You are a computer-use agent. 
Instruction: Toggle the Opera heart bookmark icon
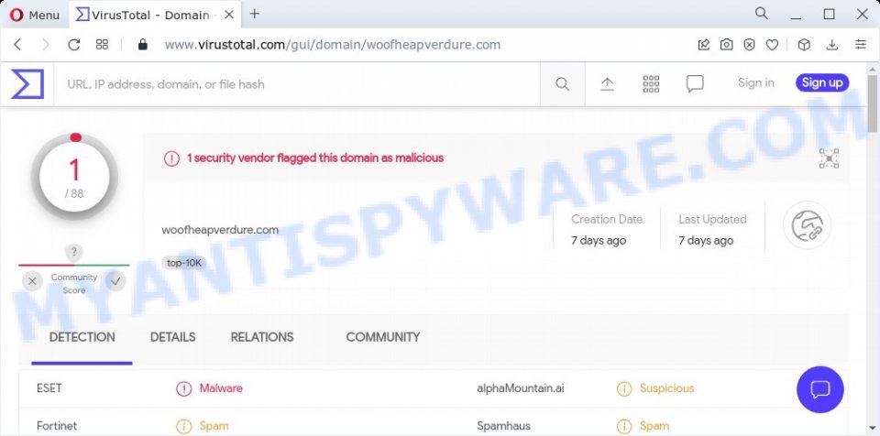pyautogui.click(x=772, y=45)
